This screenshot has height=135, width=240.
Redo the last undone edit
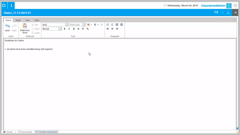tap(15, 28)
